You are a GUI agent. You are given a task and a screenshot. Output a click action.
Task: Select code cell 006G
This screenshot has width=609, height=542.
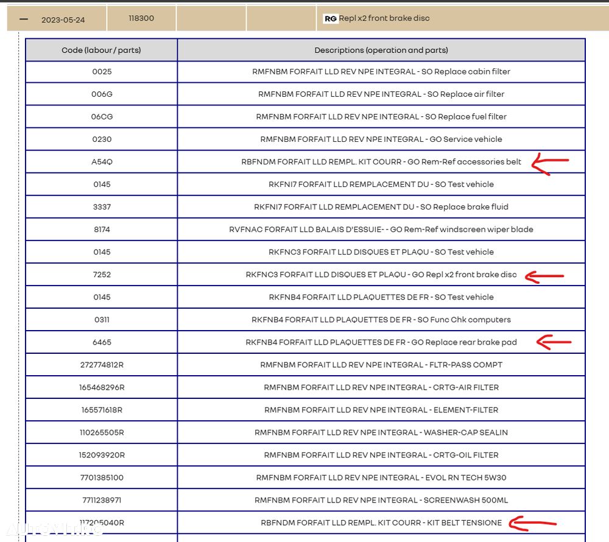click(x=102, y=94)
